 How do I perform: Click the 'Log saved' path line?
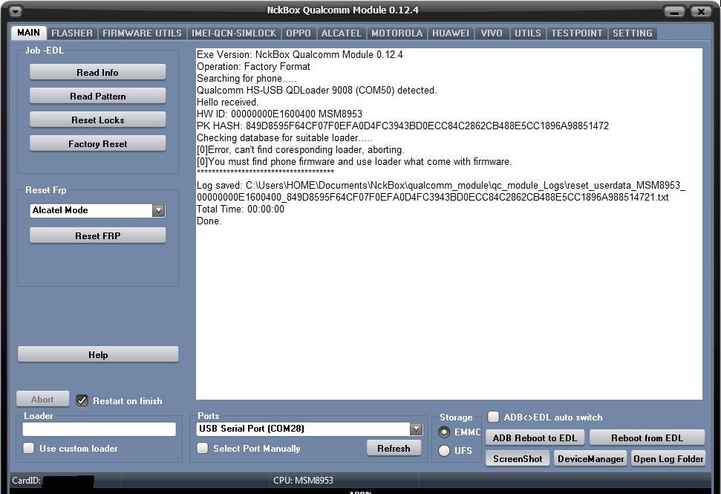(x=441, y=191)
